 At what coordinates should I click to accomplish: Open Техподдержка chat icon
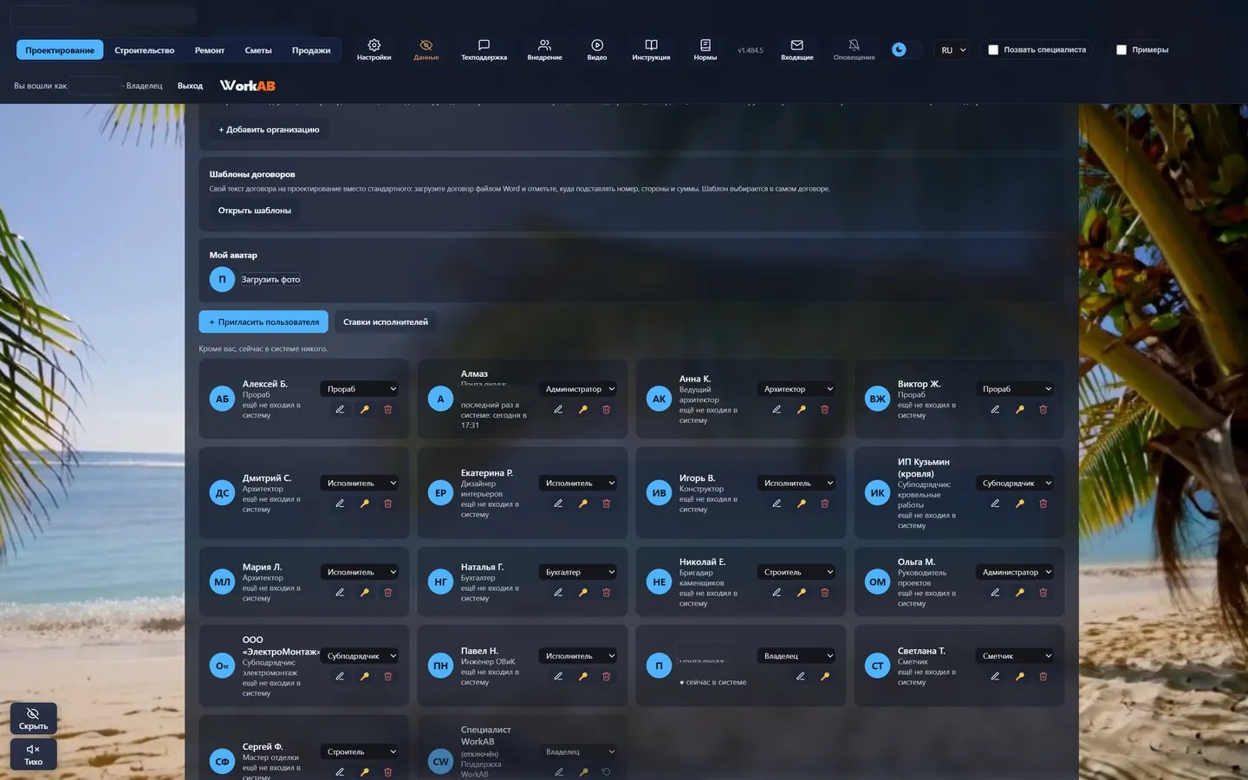click(484, 49)
